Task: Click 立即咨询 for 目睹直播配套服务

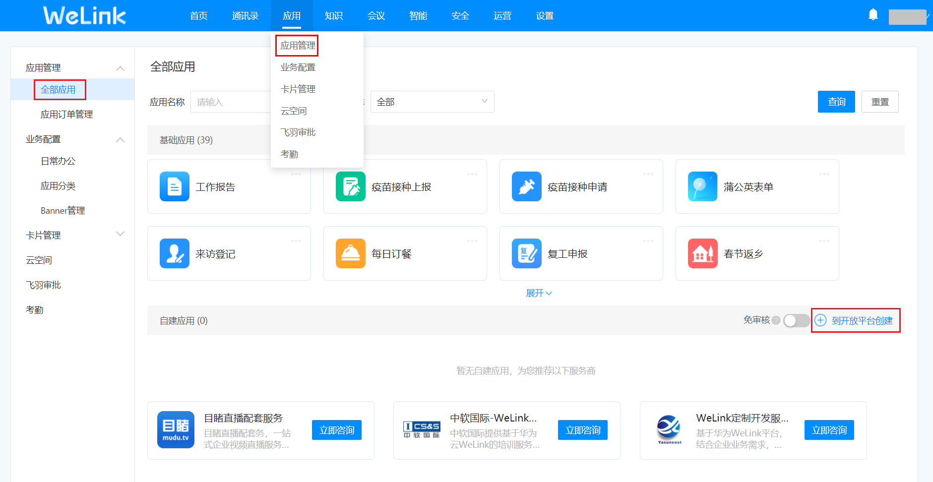Action: pos(336,430)
